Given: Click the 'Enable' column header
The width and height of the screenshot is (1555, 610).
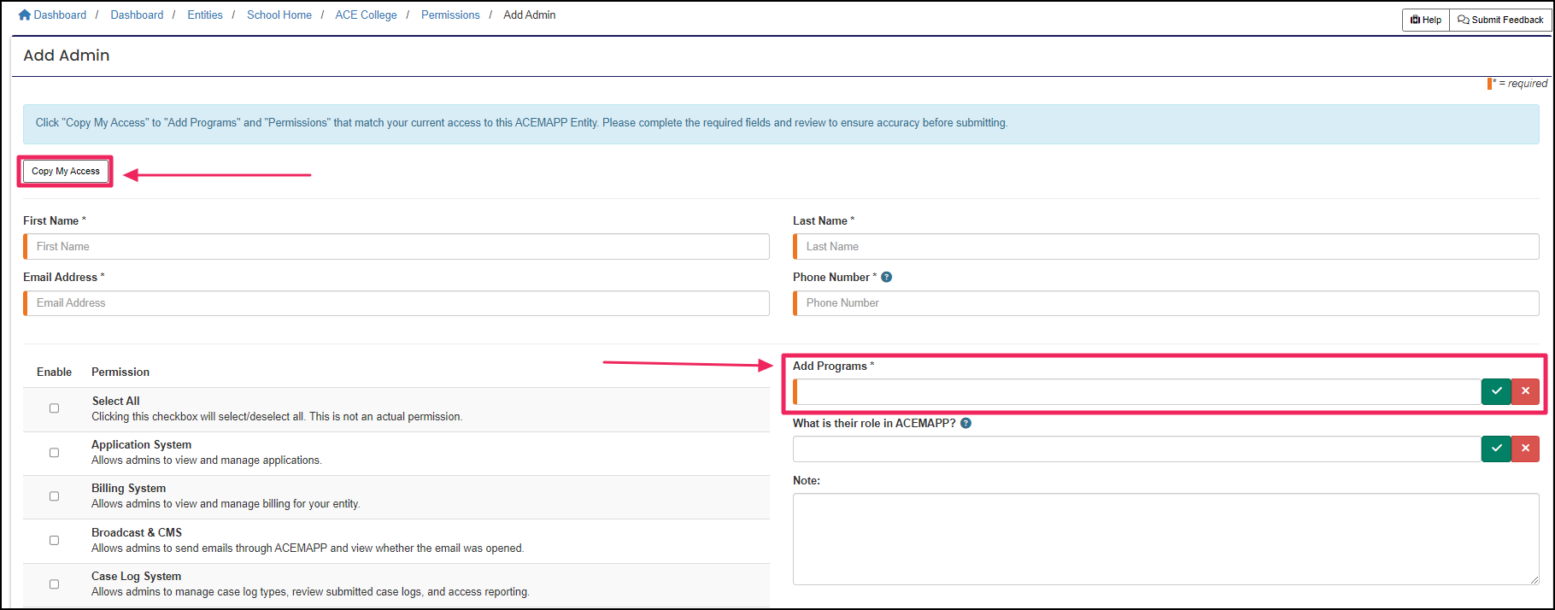Looking at the screenshot, I should point(54,372).
